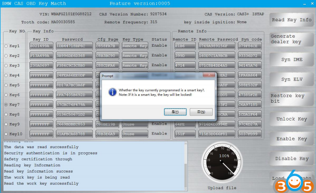Click the Key1 Key ID field B021499A
Screen dimensions: 316x193
tap(41, 46)
